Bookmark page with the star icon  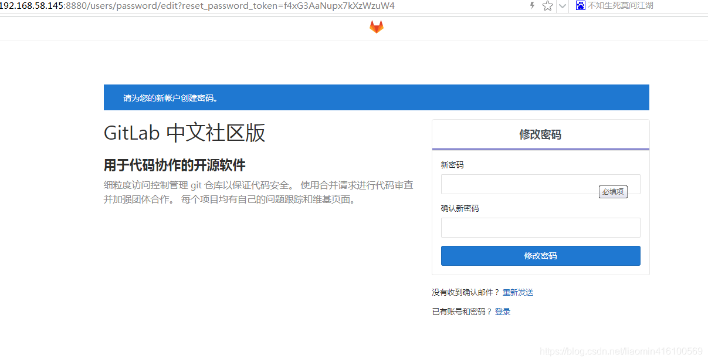pos(547,6)
